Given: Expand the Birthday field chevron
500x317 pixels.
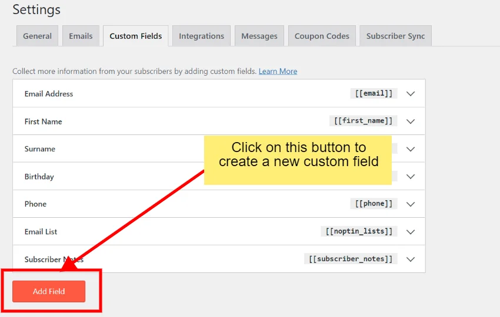Looking at the screenshot, I should (411, 176).
